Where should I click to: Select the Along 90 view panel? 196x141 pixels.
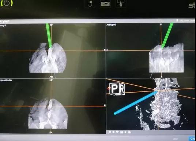tap(151, 50)
